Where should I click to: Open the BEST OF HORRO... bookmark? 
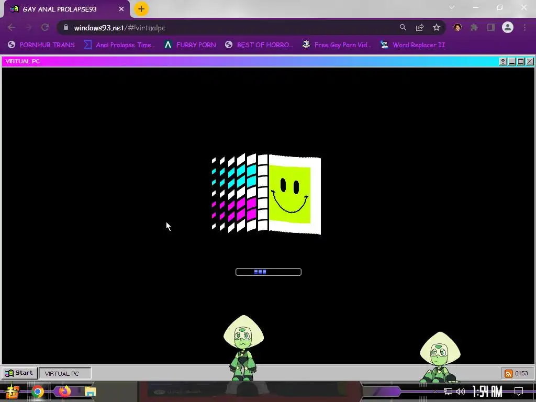(259, 45)
